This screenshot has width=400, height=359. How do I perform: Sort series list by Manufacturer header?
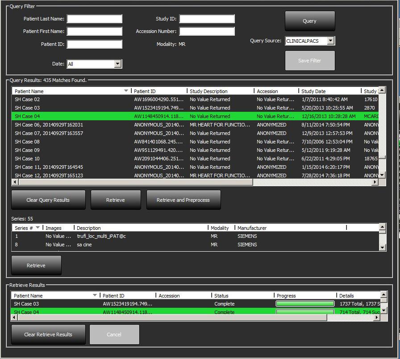[291, 228]
